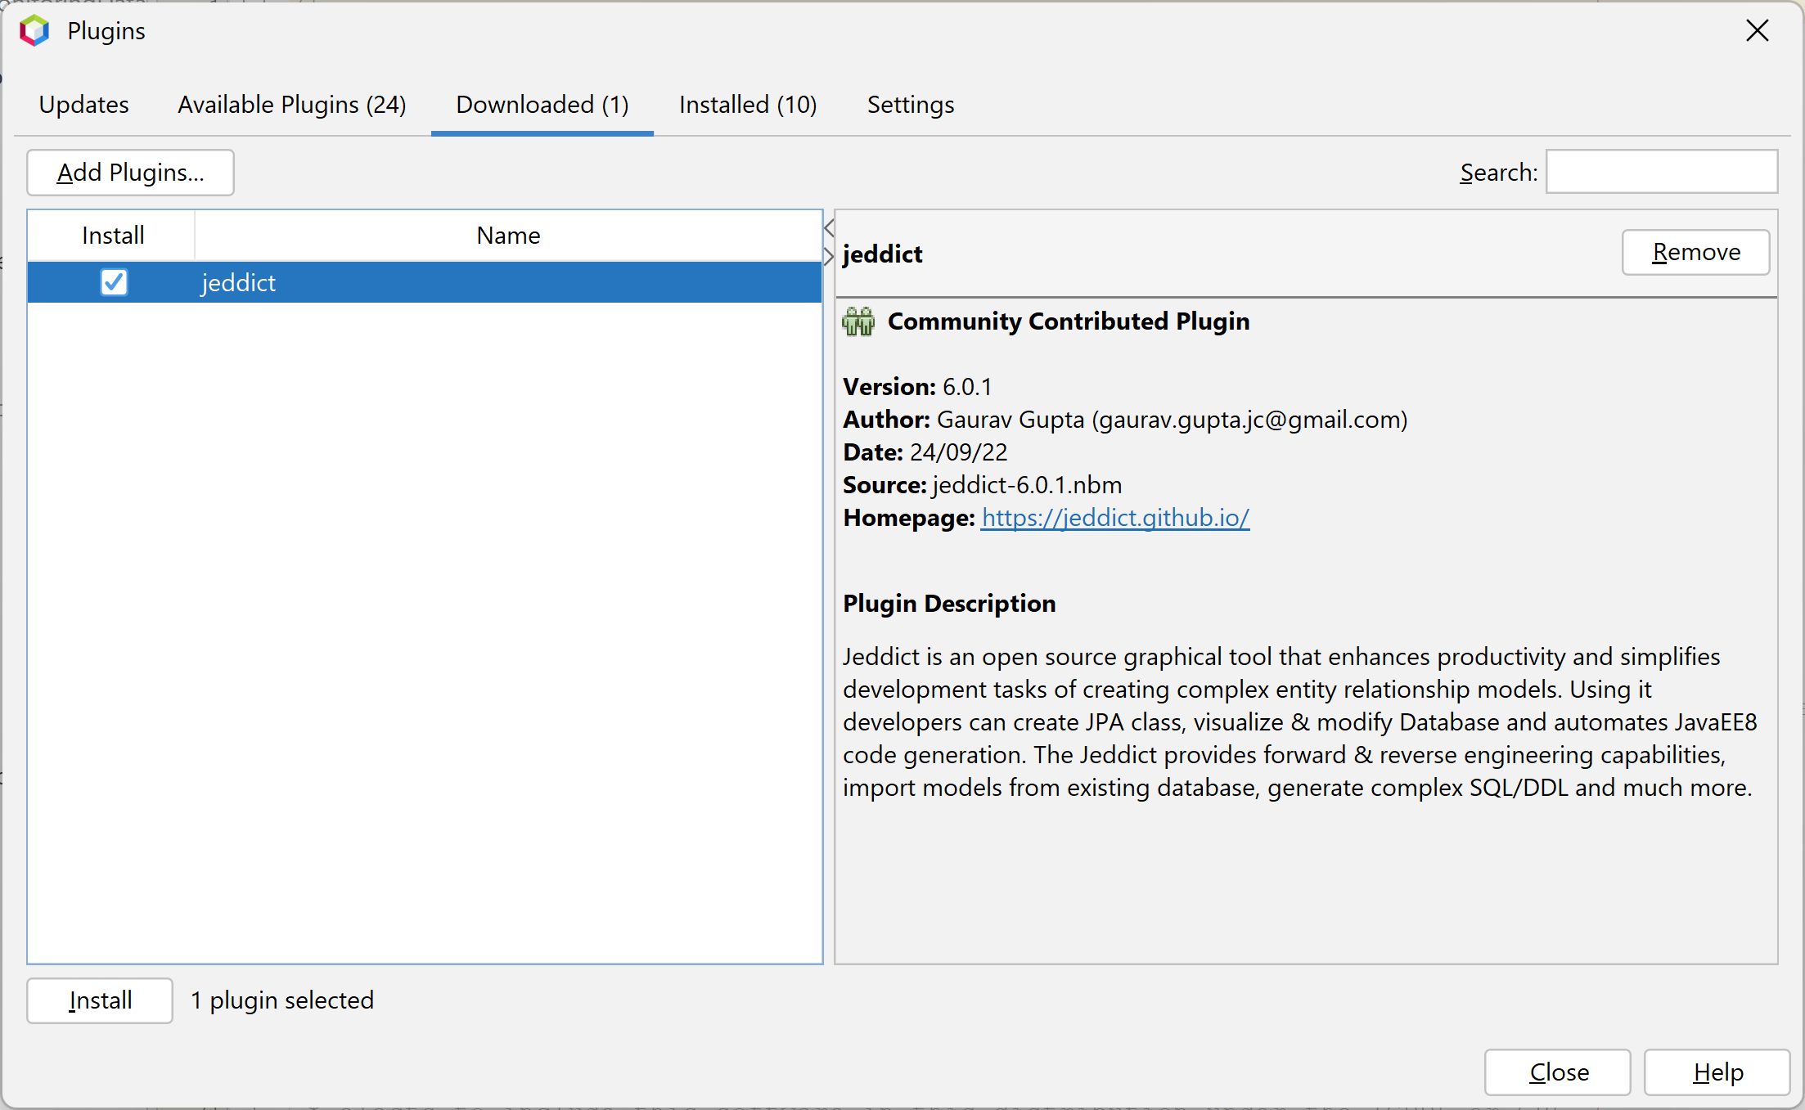Click the NetBeans logo icon in title bar
Viewport: 1805px width, 1110px height.
(x=34, y=31)
